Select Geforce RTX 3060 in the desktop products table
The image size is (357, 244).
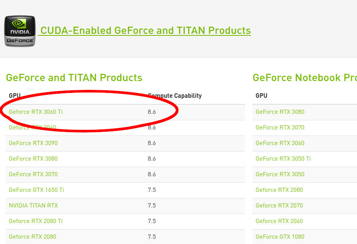point(32,128)
